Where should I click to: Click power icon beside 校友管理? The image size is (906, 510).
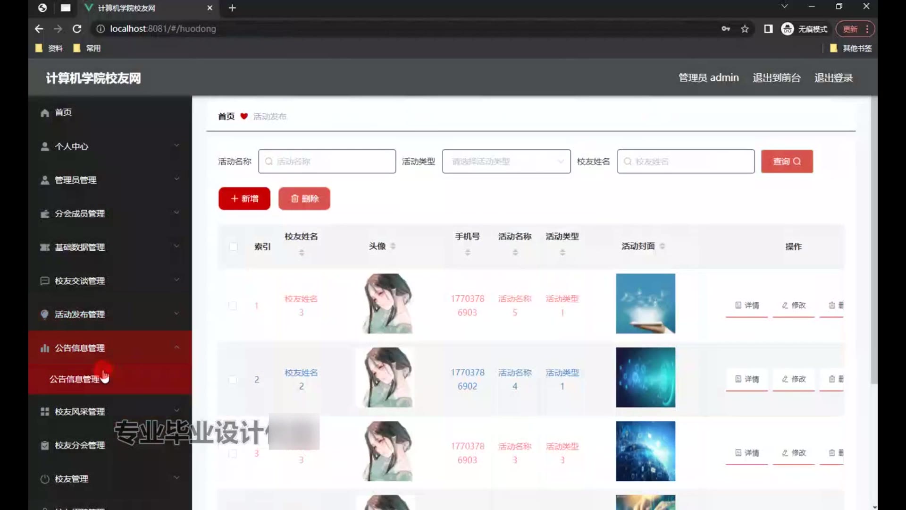coord(45,479)
